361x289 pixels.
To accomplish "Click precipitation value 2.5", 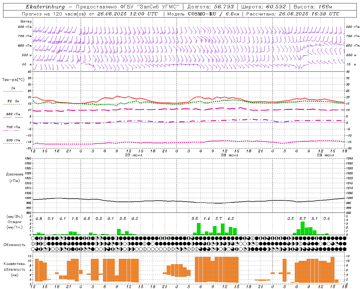I will coord(123,219).
